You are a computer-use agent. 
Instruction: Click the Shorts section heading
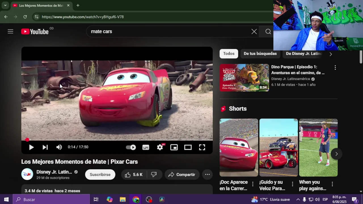click(238, 109)
